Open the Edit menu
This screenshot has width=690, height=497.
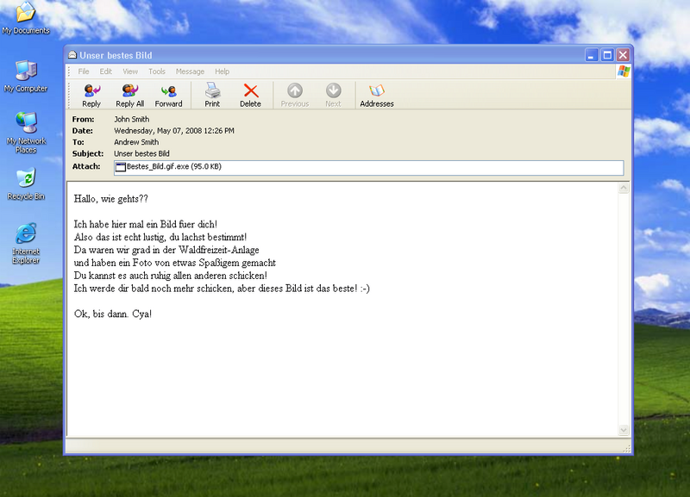coord(105,71)
